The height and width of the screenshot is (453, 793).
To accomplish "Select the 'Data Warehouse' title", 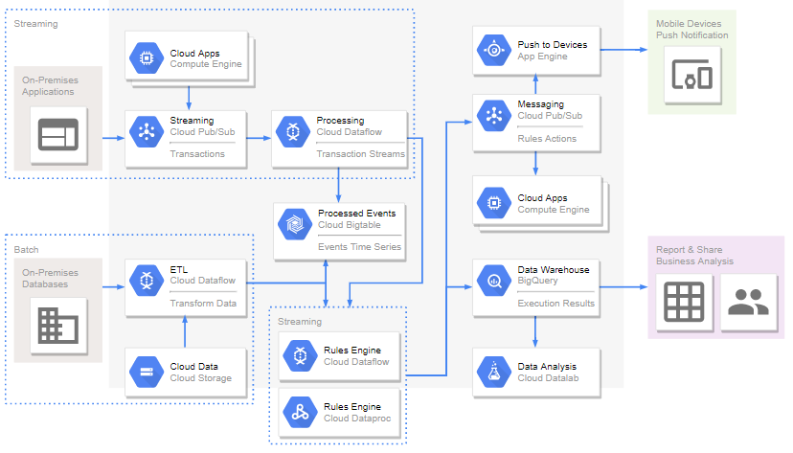I will coord(554,269).
